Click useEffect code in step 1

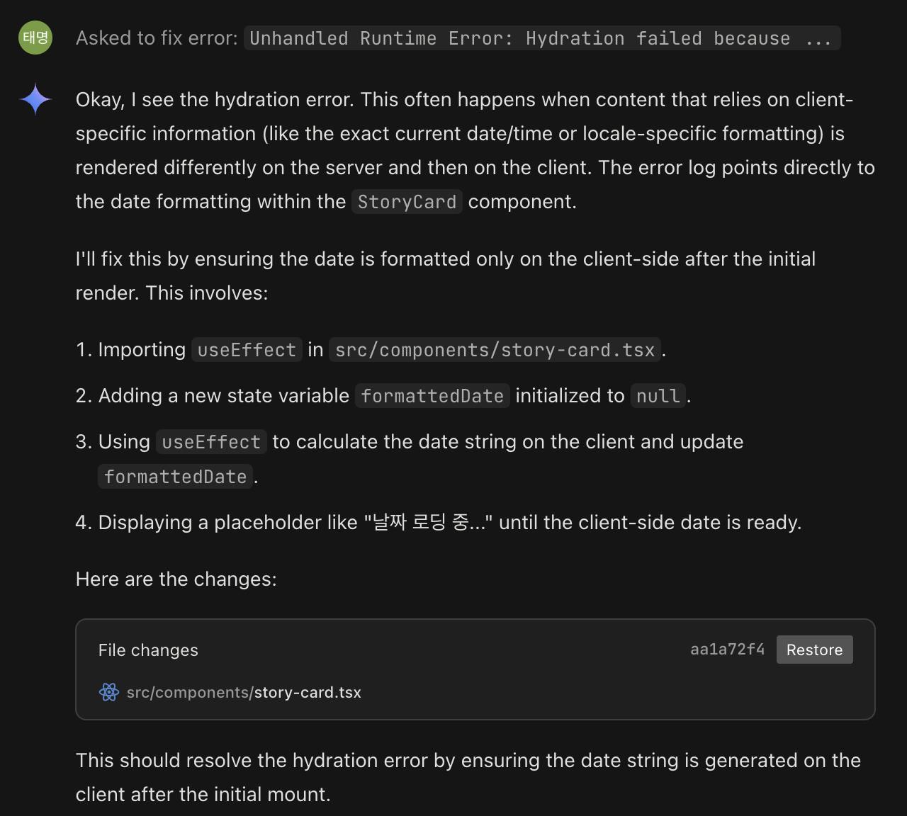click(x=247, y=350)
